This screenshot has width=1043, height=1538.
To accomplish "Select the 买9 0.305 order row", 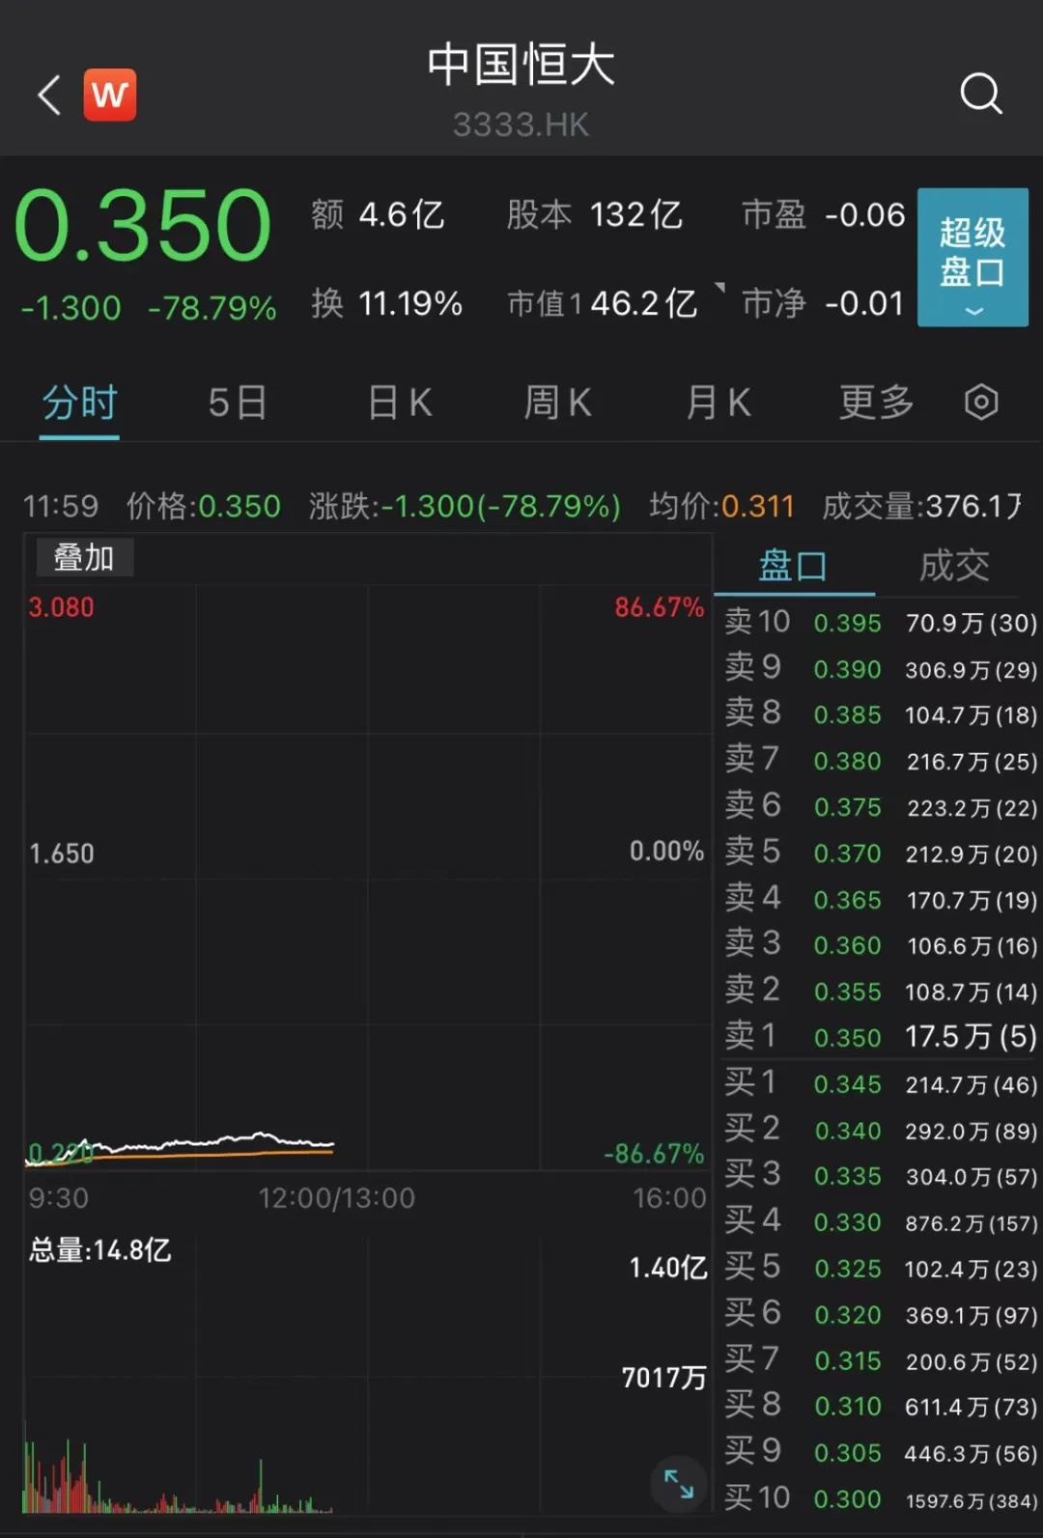I will 881,1452.
